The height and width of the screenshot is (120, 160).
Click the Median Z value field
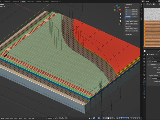[x=131, y=14]
